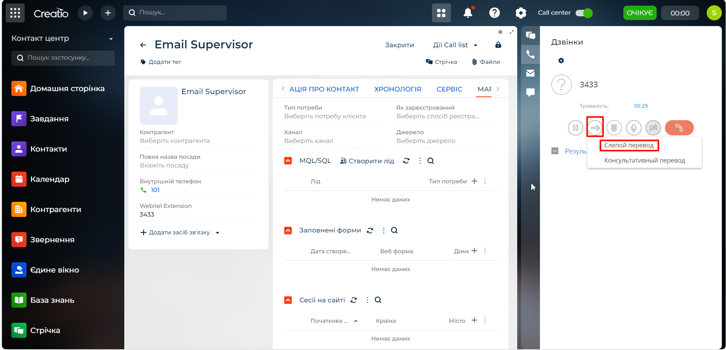Screen dimensions: 726x350
Task: Switch to the СЕРВІС tab
Action: (x=449, y=89)
